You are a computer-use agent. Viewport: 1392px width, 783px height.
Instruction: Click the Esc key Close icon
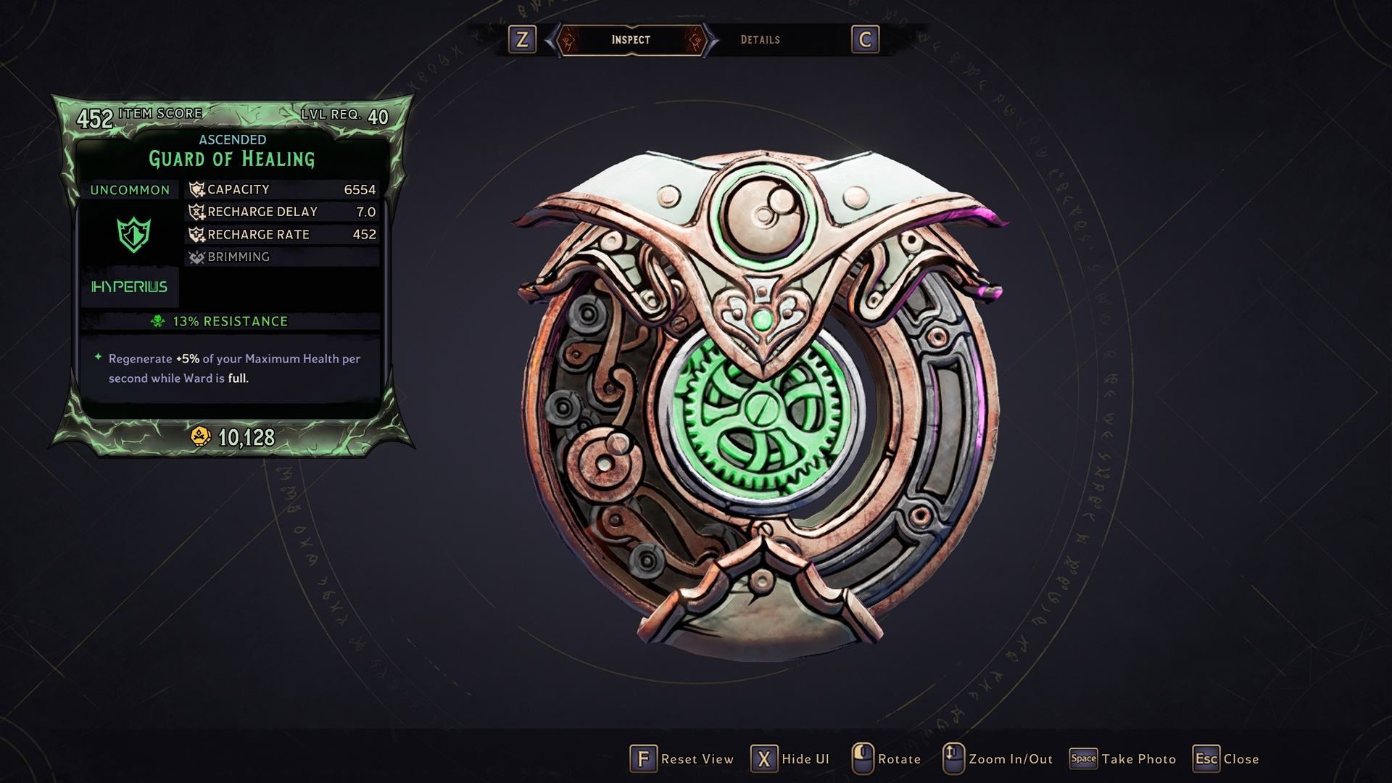coord(1206,758)
